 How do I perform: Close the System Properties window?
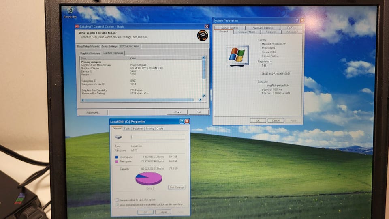coord(302,20)
